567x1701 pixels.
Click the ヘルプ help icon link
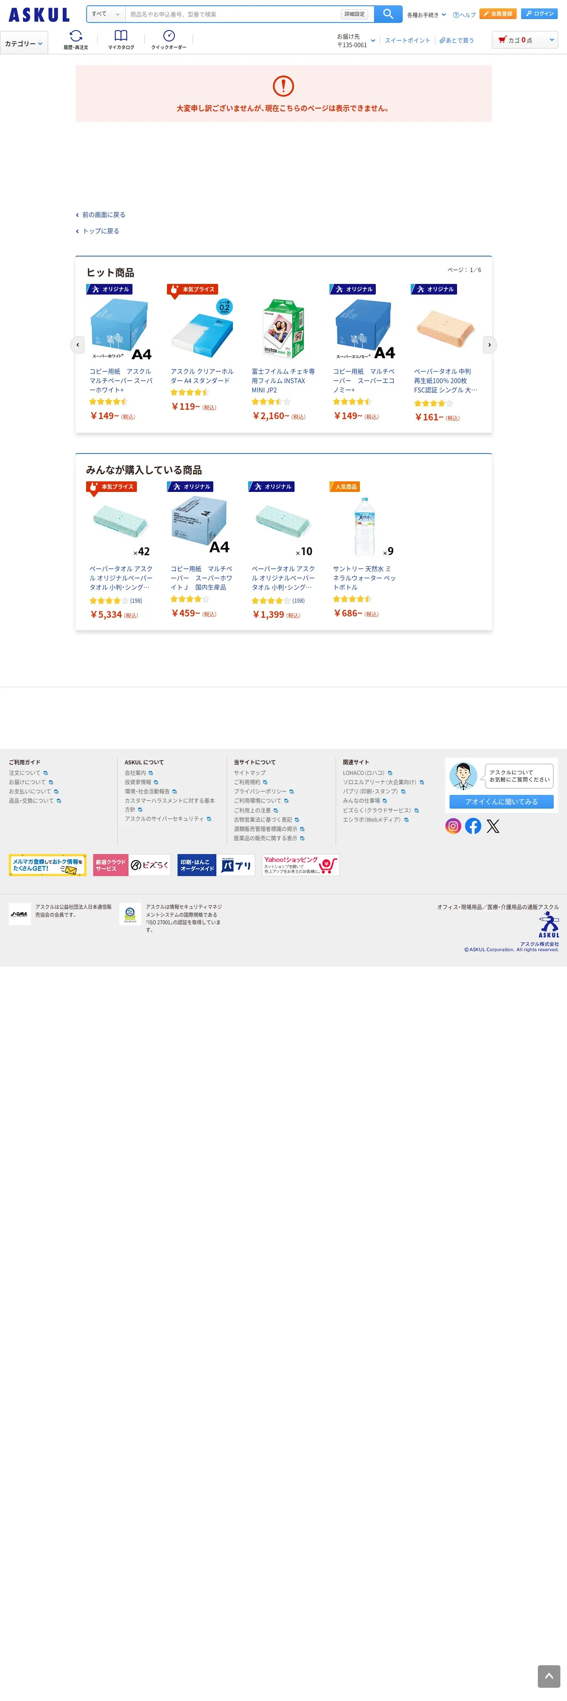(464, 15)
